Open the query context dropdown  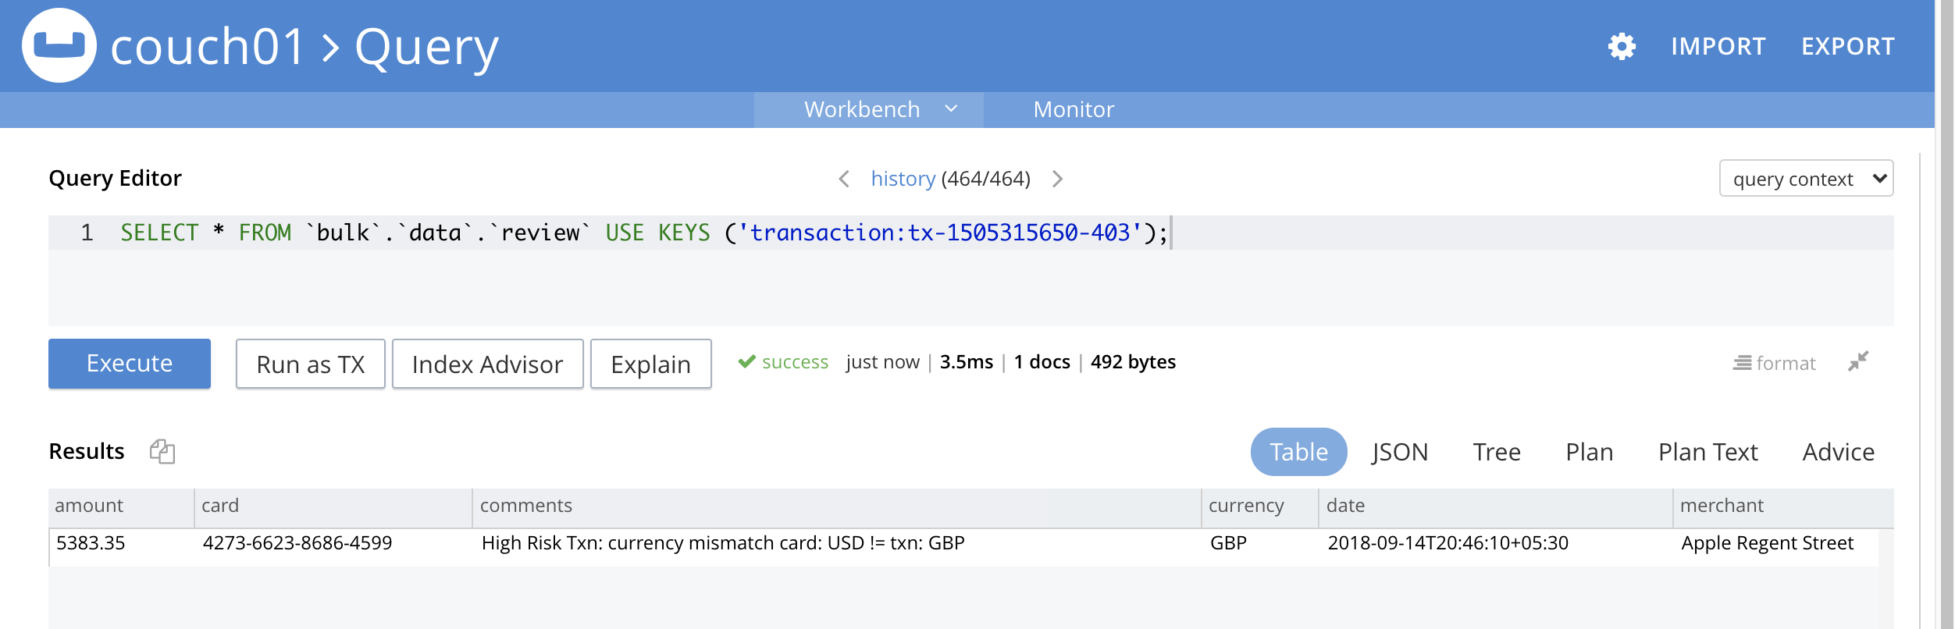(x=1805, y=179)
